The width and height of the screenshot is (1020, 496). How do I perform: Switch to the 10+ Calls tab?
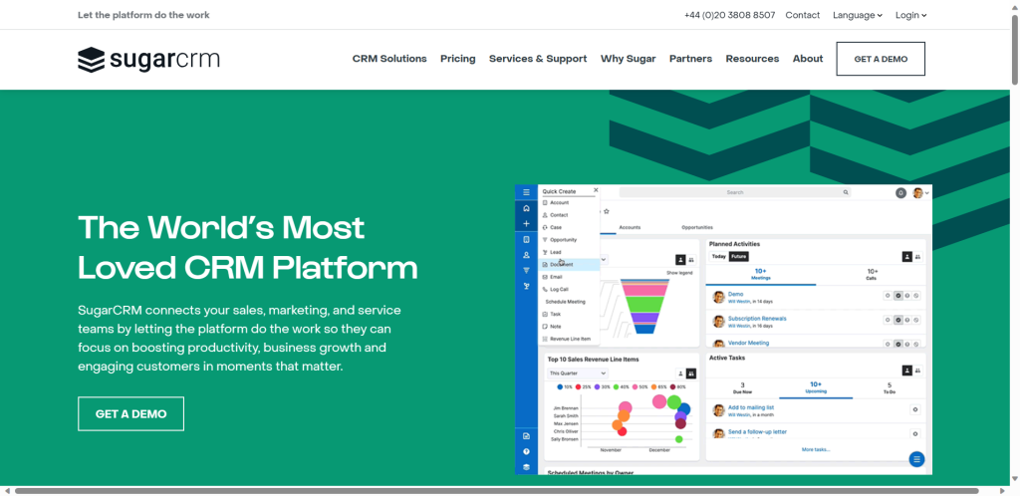click(x=872, y=274)
